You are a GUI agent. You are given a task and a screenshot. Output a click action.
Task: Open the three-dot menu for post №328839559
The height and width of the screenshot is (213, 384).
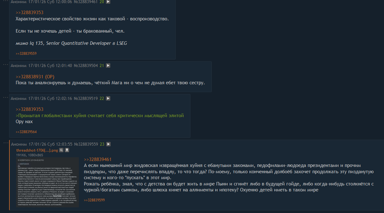(x=6, y=143)
